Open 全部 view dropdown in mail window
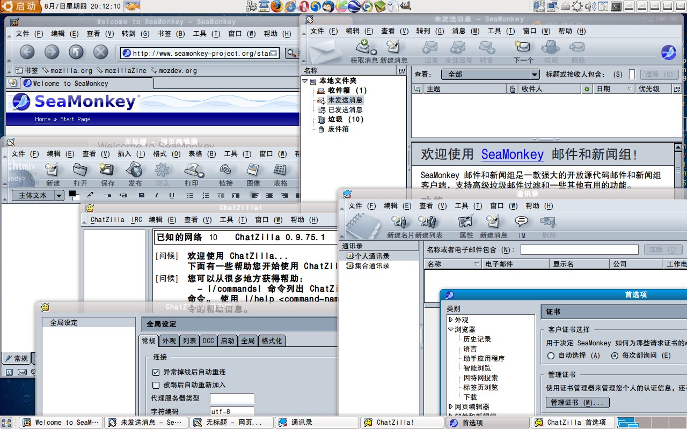 490,75
